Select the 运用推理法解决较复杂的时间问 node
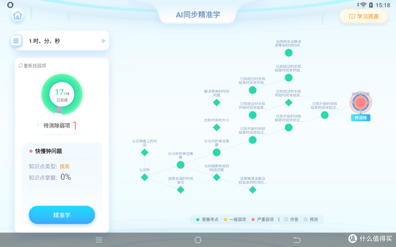 (253, 190)
